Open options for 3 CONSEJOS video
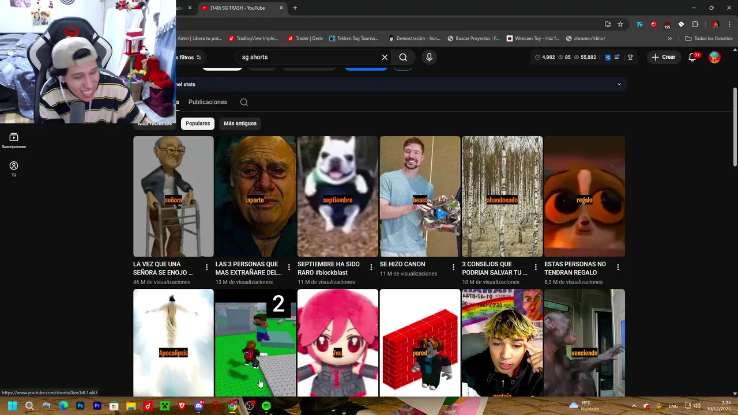Viewport: 738px width, 415px height. coord(536,267)
